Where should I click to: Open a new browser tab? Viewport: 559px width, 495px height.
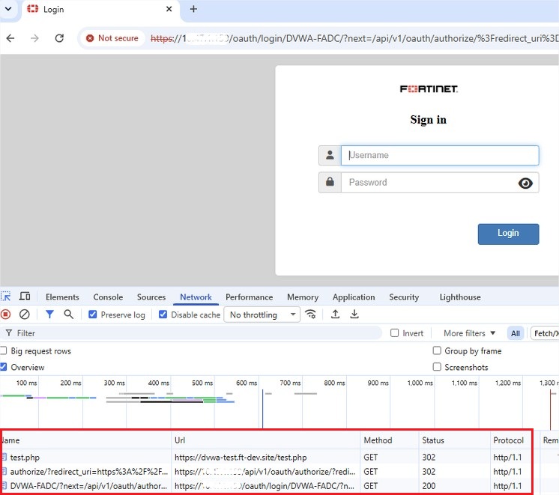193,9
